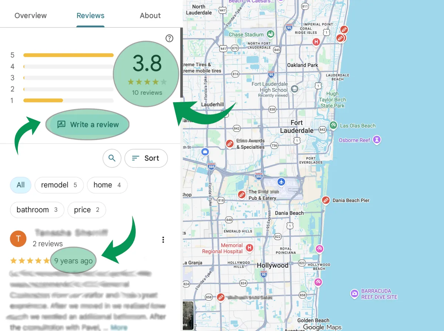Image resolution: width=444 pixels, height=331 pixels.
Task: Click the Fort Lauderdale city label
Action: [x=297, y=127]
